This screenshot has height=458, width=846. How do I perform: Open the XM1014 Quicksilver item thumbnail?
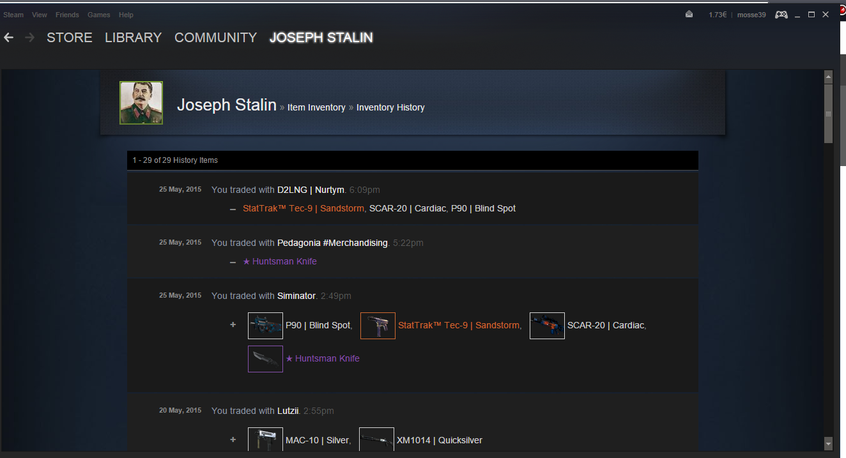pyautogui.click(x=376, y=439)
